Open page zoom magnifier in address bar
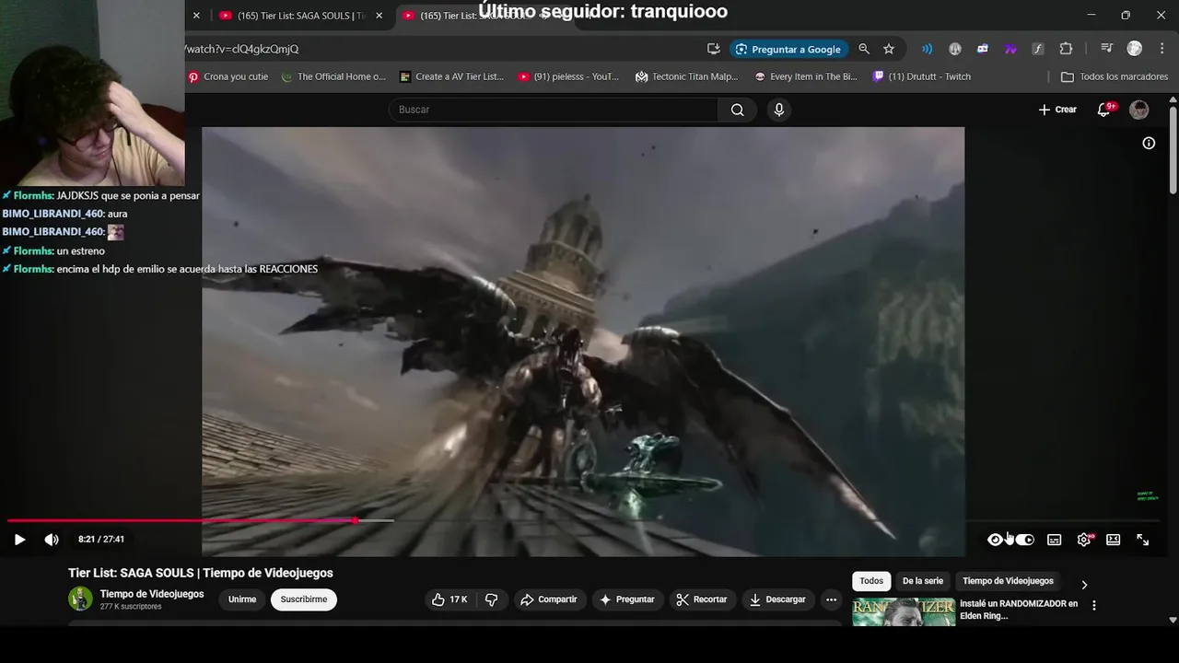Viewport: 1179px width, 663px height. (x=864, y=49)
